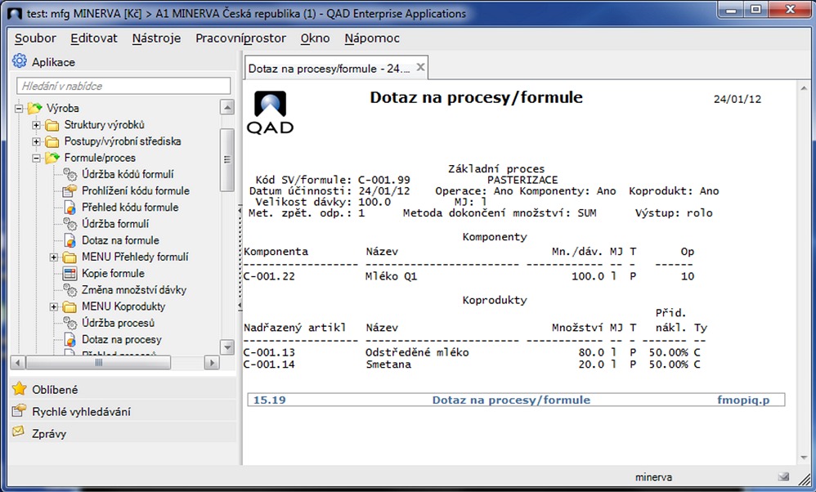Click the MENU Koprodukty folder icon
This screenshot has width=816, height=492.
coord(69,306)
